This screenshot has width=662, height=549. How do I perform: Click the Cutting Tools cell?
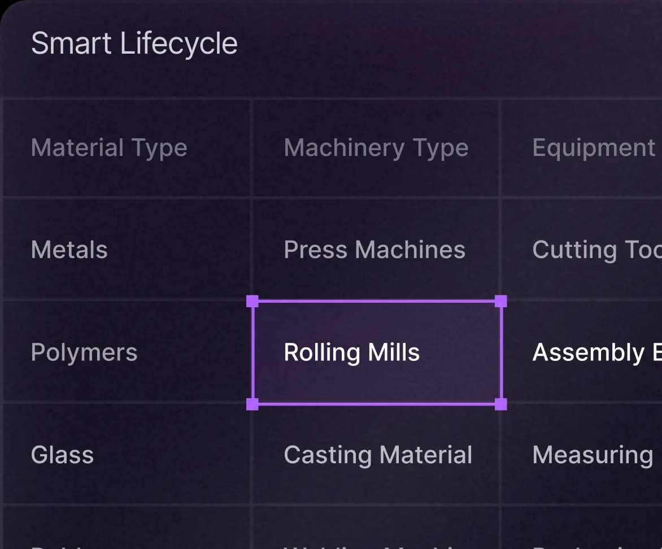point(596,250)
